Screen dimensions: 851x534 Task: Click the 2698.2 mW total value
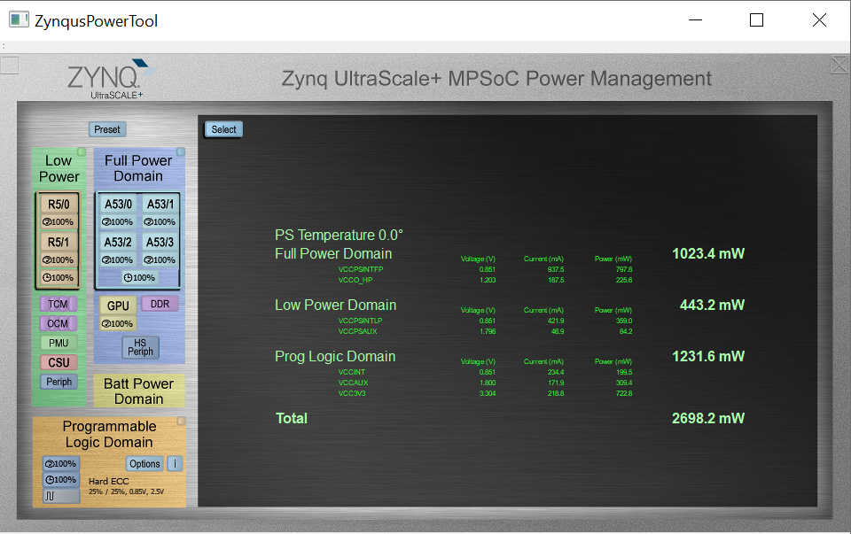coord(708,419)
